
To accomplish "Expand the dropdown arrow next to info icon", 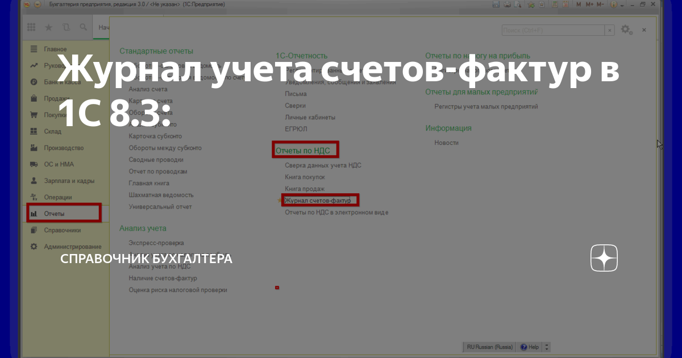I will 622,5.
